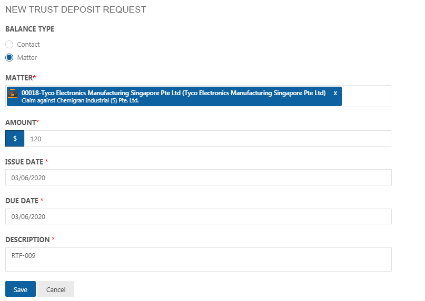The image size is (425, 301).
Task: Save the trust deposit request
Action: pos(21,289)
